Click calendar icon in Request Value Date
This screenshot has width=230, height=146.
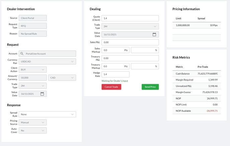click(x=42, y=94)
